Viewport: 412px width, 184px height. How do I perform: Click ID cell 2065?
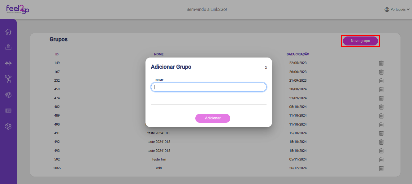[57, 168]
